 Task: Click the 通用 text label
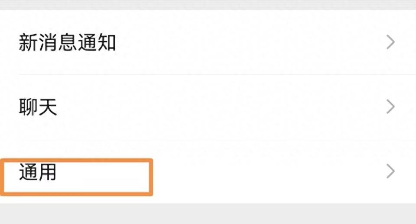(x=38, y=173)
